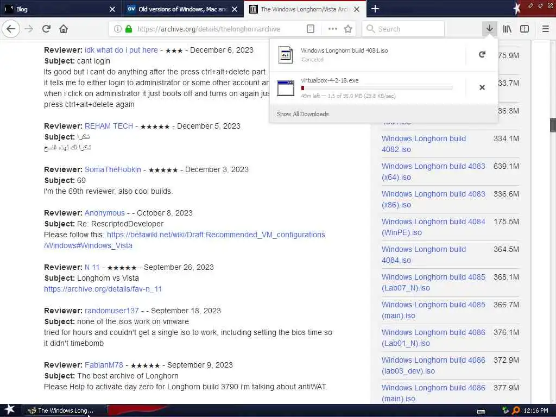This screenshot has height=417, width=556.
Task: Click the orange search tray icon
Action: (516, 410)
